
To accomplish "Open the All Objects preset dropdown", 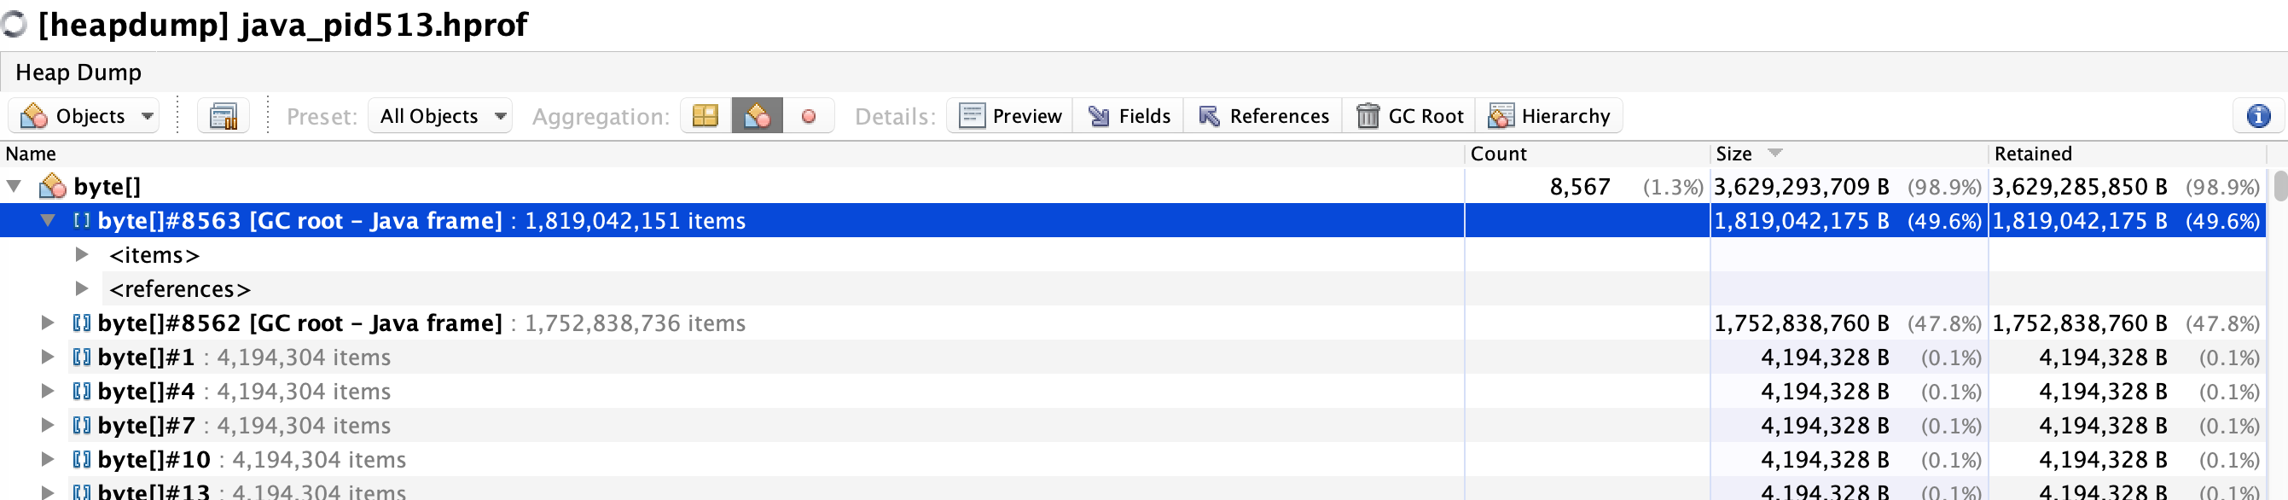I will coord(439,115).
